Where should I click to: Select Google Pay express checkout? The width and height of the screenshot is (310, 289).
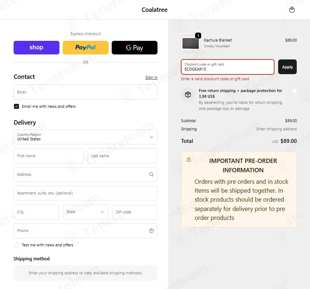click(x=135, y=48)
